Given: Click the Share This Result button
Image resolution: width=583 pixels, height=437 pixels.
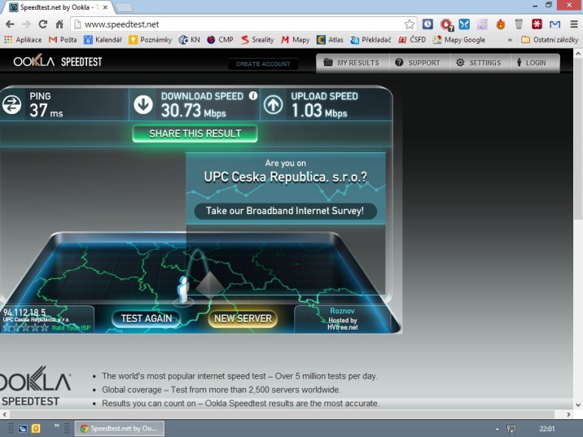Looking at the screenshot, I should click(x=195, y=133).
